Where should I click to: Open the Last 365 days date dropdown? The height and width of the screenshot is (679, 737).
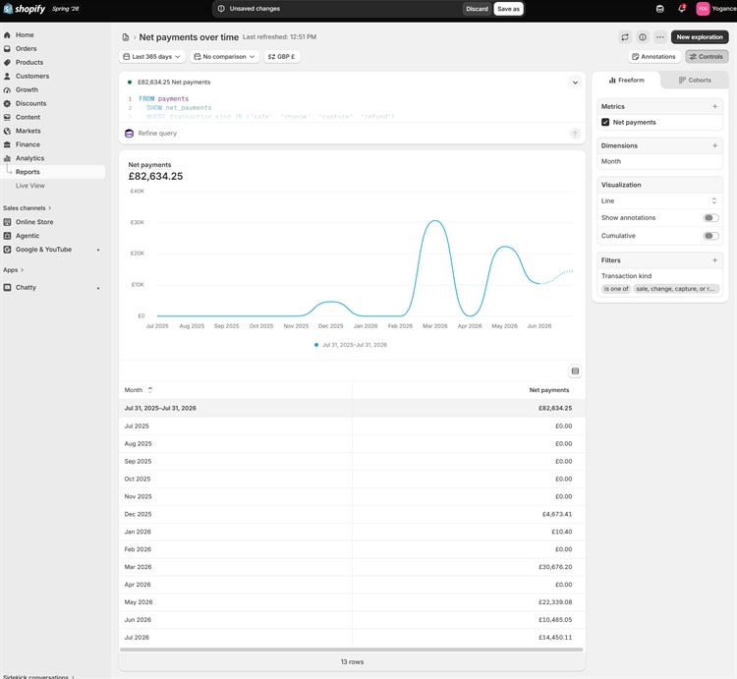pyautogui.click(x=151, y=56)
